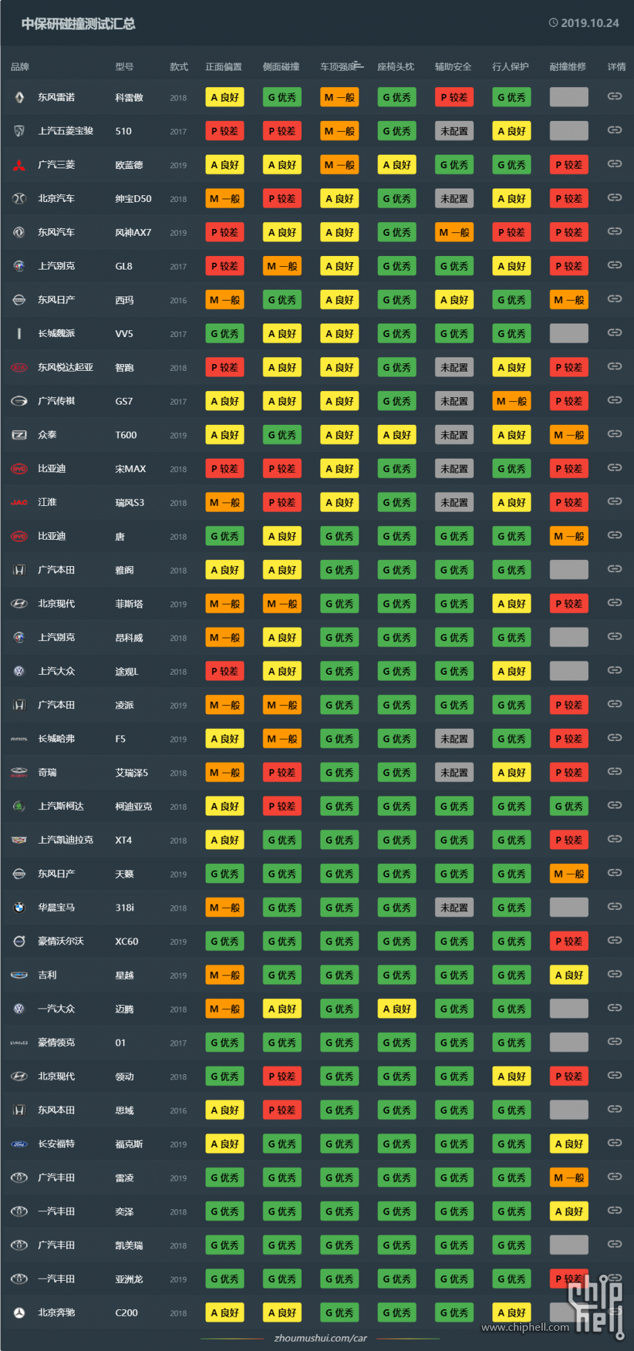
Task: Click 510 辅助安全 未配置 badge
Action: (454, 131)
